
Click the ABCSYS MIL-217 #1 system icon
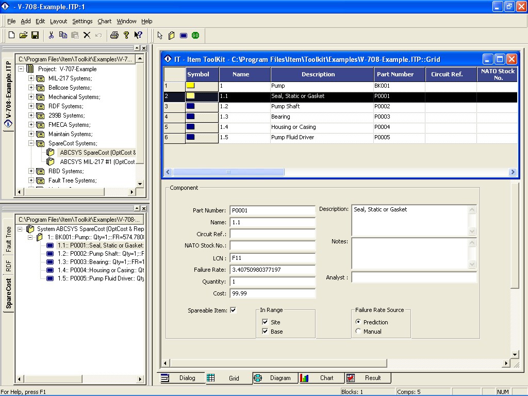(x=50, y=161)
